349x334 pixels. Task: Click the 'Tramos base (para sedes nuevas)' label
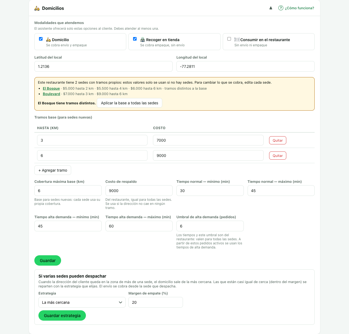(x=63, y=117)
